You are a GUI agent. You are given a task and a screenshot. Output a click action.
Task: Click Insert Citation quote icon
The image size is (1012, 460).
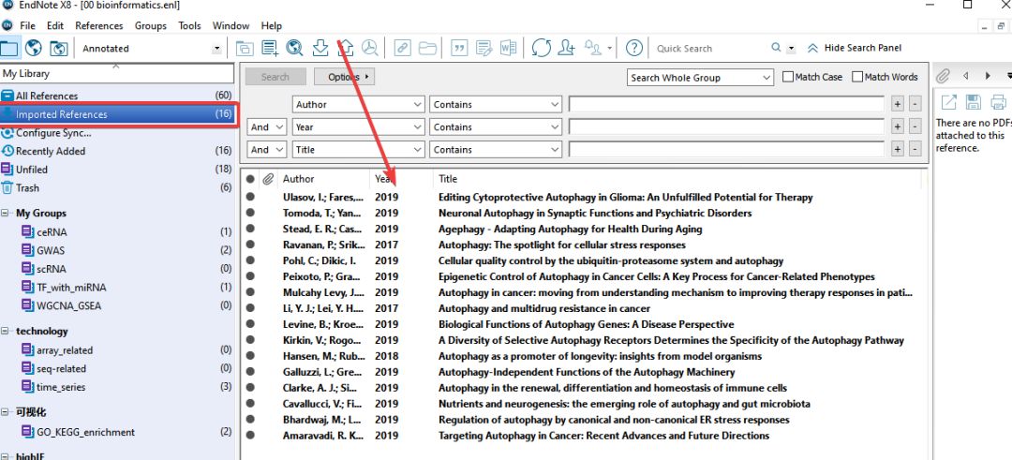(x=459, y=48)
